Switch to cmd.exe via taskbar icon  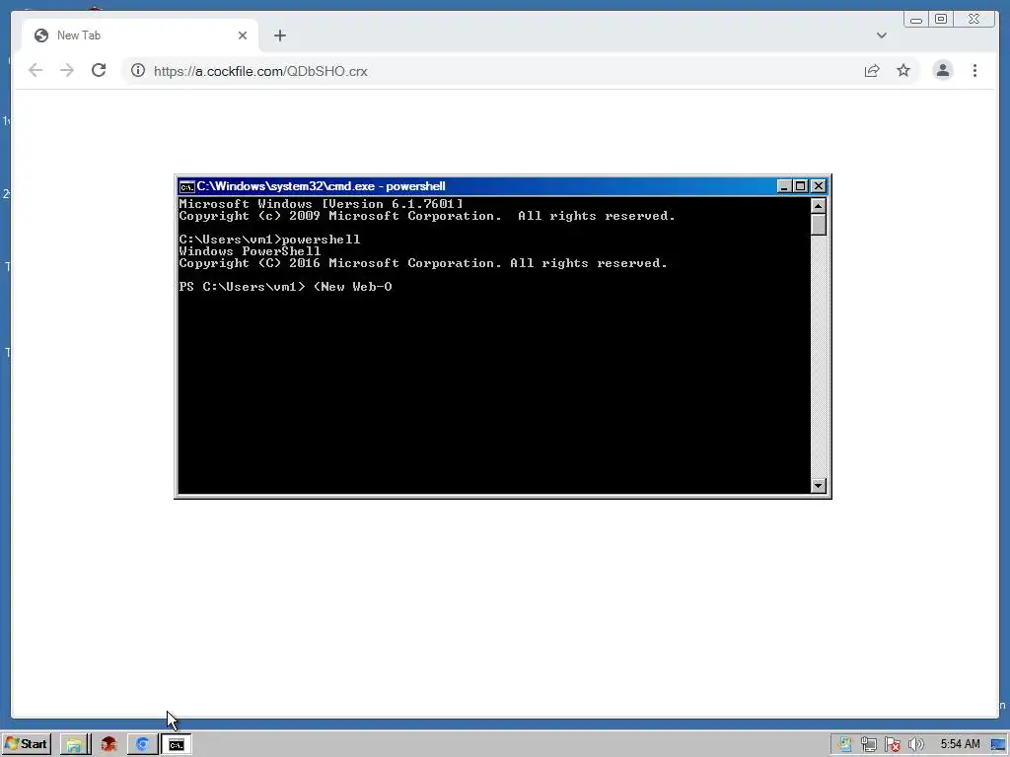coord(176,745)
